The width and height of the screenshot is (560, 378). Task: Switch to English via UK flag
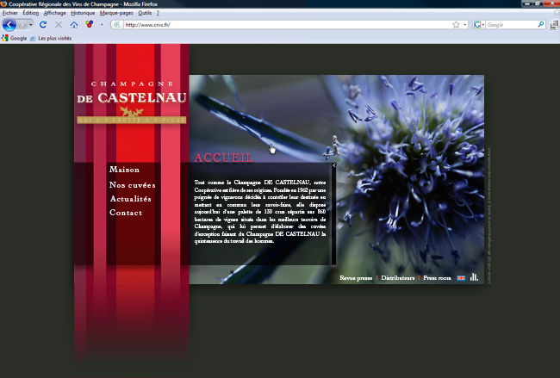461,278
